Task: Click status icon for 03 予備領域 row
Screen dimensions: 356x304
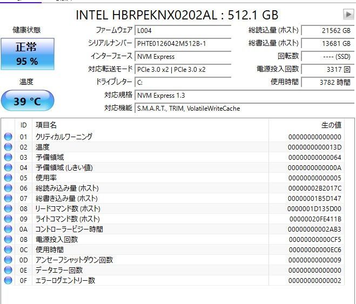Action: tap(8, 157)
